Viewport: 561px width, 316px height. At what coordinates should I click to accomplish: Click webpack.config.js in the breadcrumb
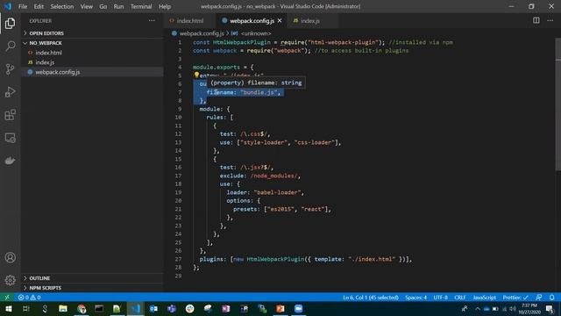202,33
